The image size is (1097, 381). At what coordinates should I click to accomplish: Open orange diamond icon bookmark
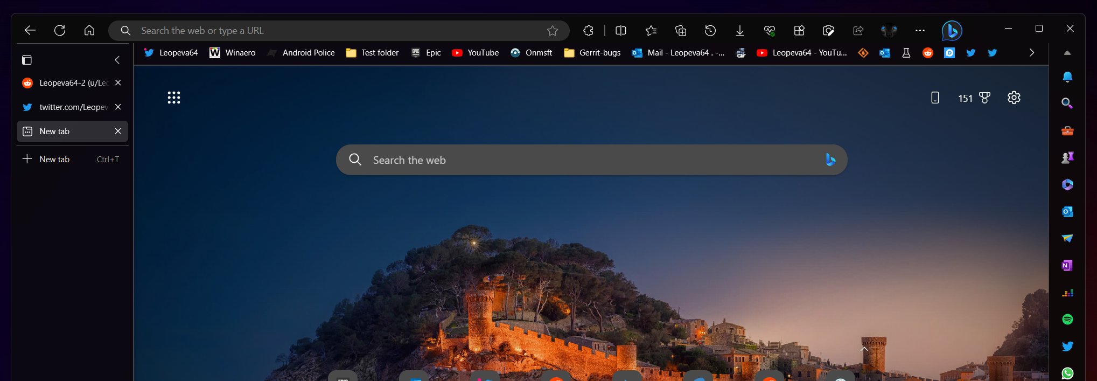tap(863, 53)
